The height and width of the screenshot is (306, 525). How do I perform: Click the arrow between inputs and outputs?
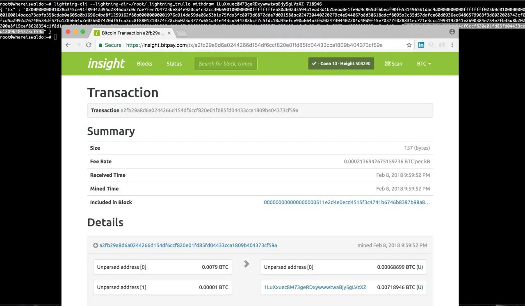pyautogui.click(x=247, y=264)
